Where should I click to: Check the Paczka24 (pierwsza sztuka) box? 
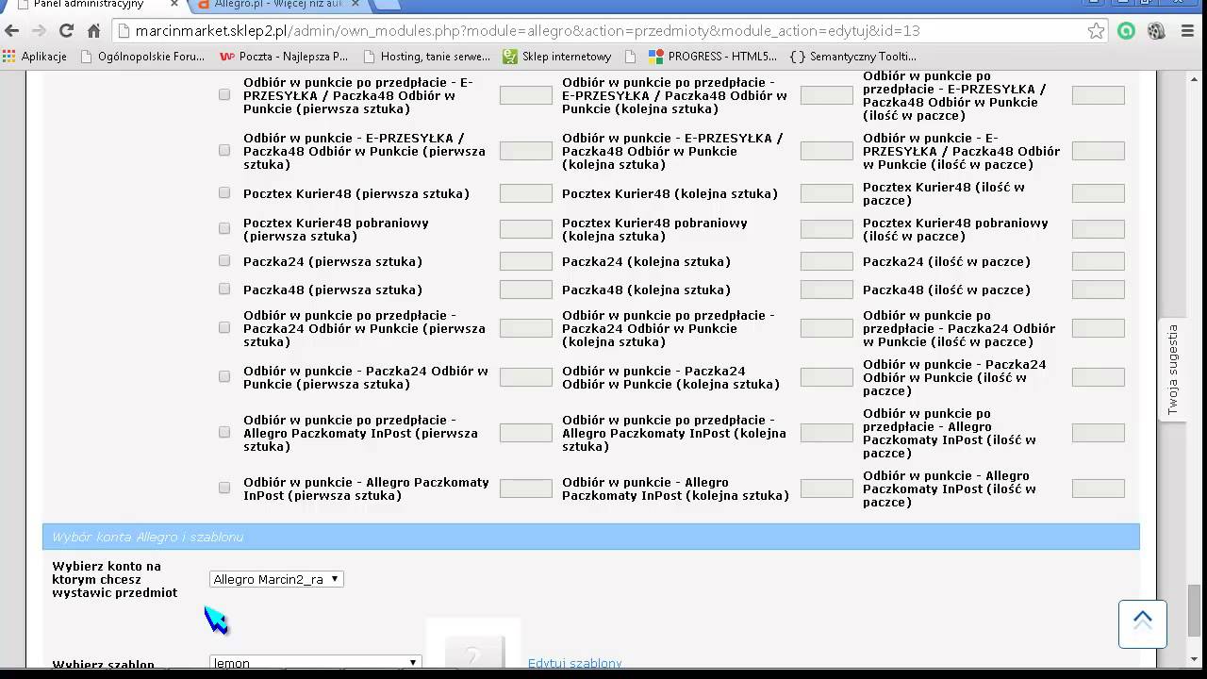click(x=224, y=260)
